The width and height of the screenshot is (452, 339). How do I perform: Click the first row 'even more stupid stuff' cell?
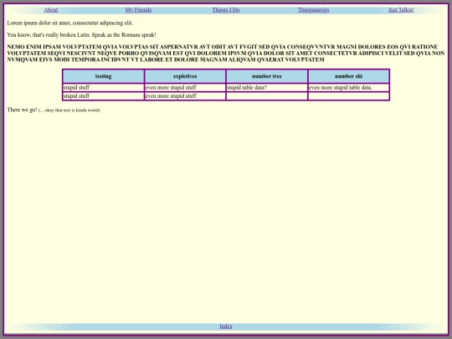pyautogui.click(x=185, y=88)
